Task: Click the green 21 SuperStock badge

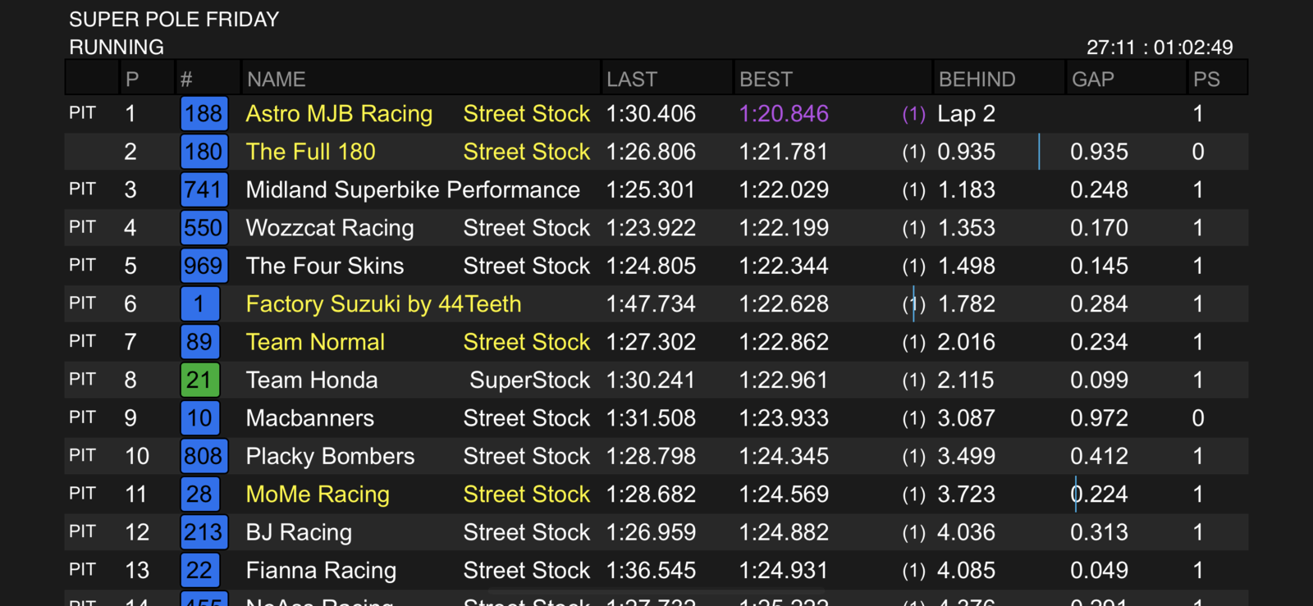Action: [199, 380]
